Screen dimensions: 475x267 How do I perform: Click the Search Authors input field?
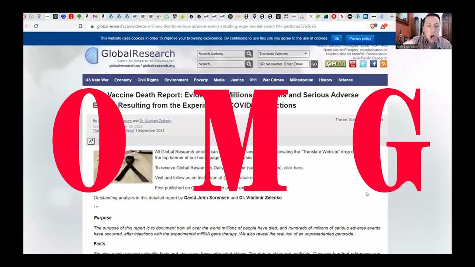(x=220, y=54)
